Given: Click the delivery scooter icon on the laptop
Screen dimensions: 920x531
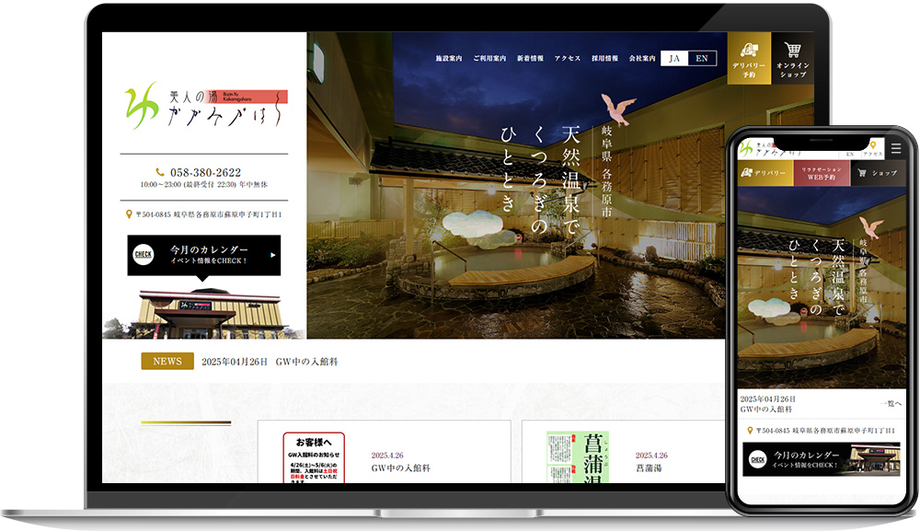Looking at the screenshot, I should 749,50.
